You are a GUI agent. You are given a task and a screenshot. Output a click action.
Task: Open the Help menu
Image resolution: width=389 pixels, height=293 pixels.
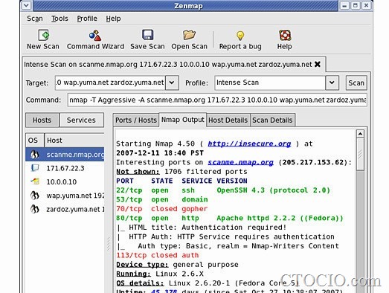click(x=113, y=19)
